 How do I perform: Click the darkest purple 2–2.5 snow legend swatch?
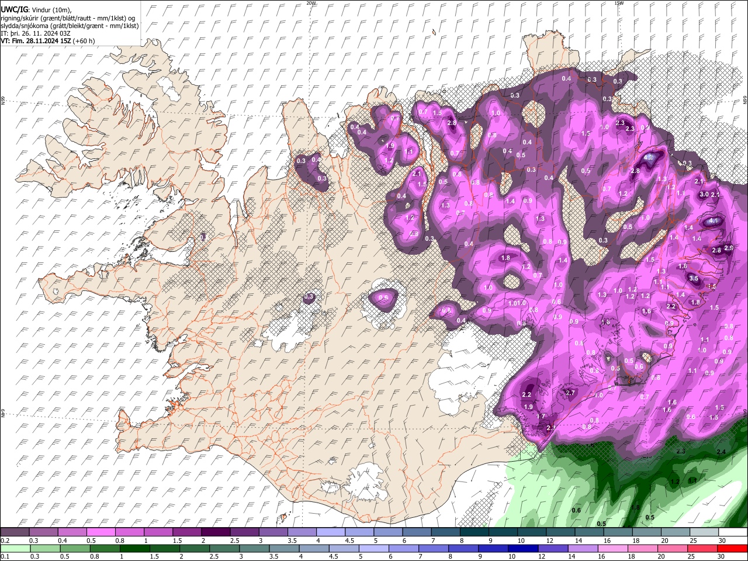[x=216, y=532]
